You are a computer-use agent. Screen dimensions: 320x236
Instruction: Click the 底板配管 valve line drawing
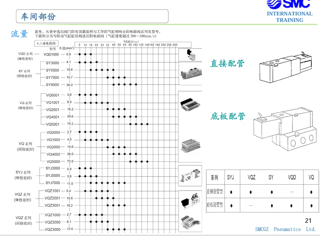click(285, 129)
